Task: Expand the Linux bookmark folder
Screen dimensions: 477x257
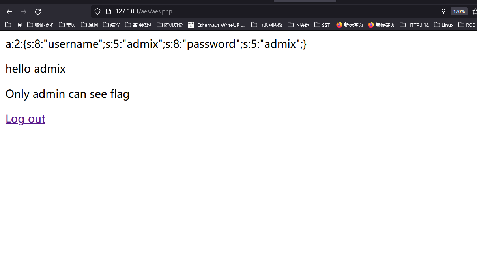Action: click(x=444, y=25)
